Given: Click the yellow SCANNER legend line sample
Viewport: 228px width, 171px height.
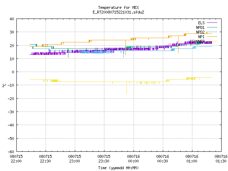Looking at the screenshot, I should [x=212, y=41].
